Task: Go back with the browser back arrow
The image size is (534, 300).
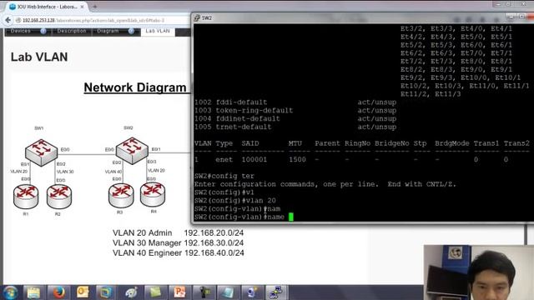Action: click(x=8, y=20)
